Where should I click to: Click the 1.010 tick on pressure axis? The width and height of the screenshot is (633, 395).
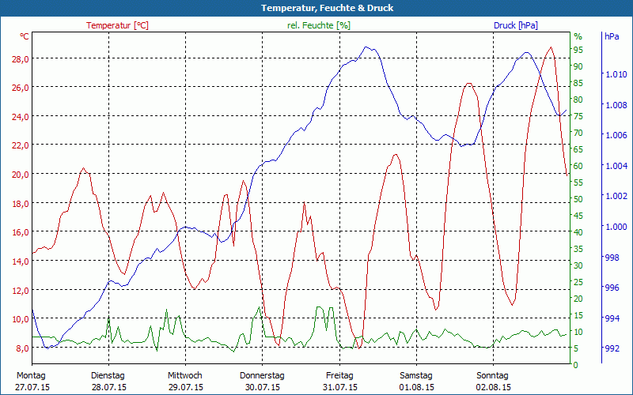(x=616, y=74)
